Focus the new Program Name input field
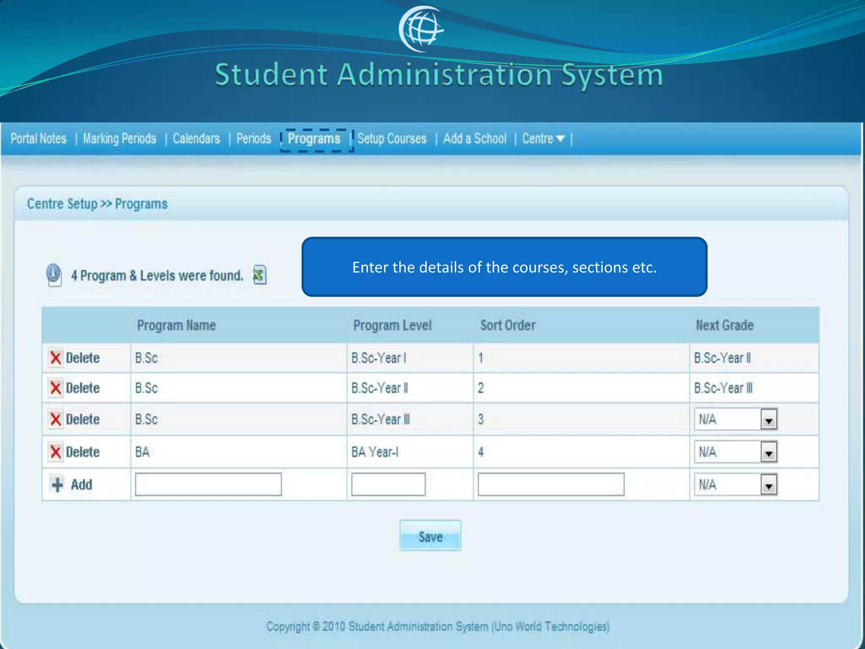Viewport: 865px width, 649px height. pos(208,484)
